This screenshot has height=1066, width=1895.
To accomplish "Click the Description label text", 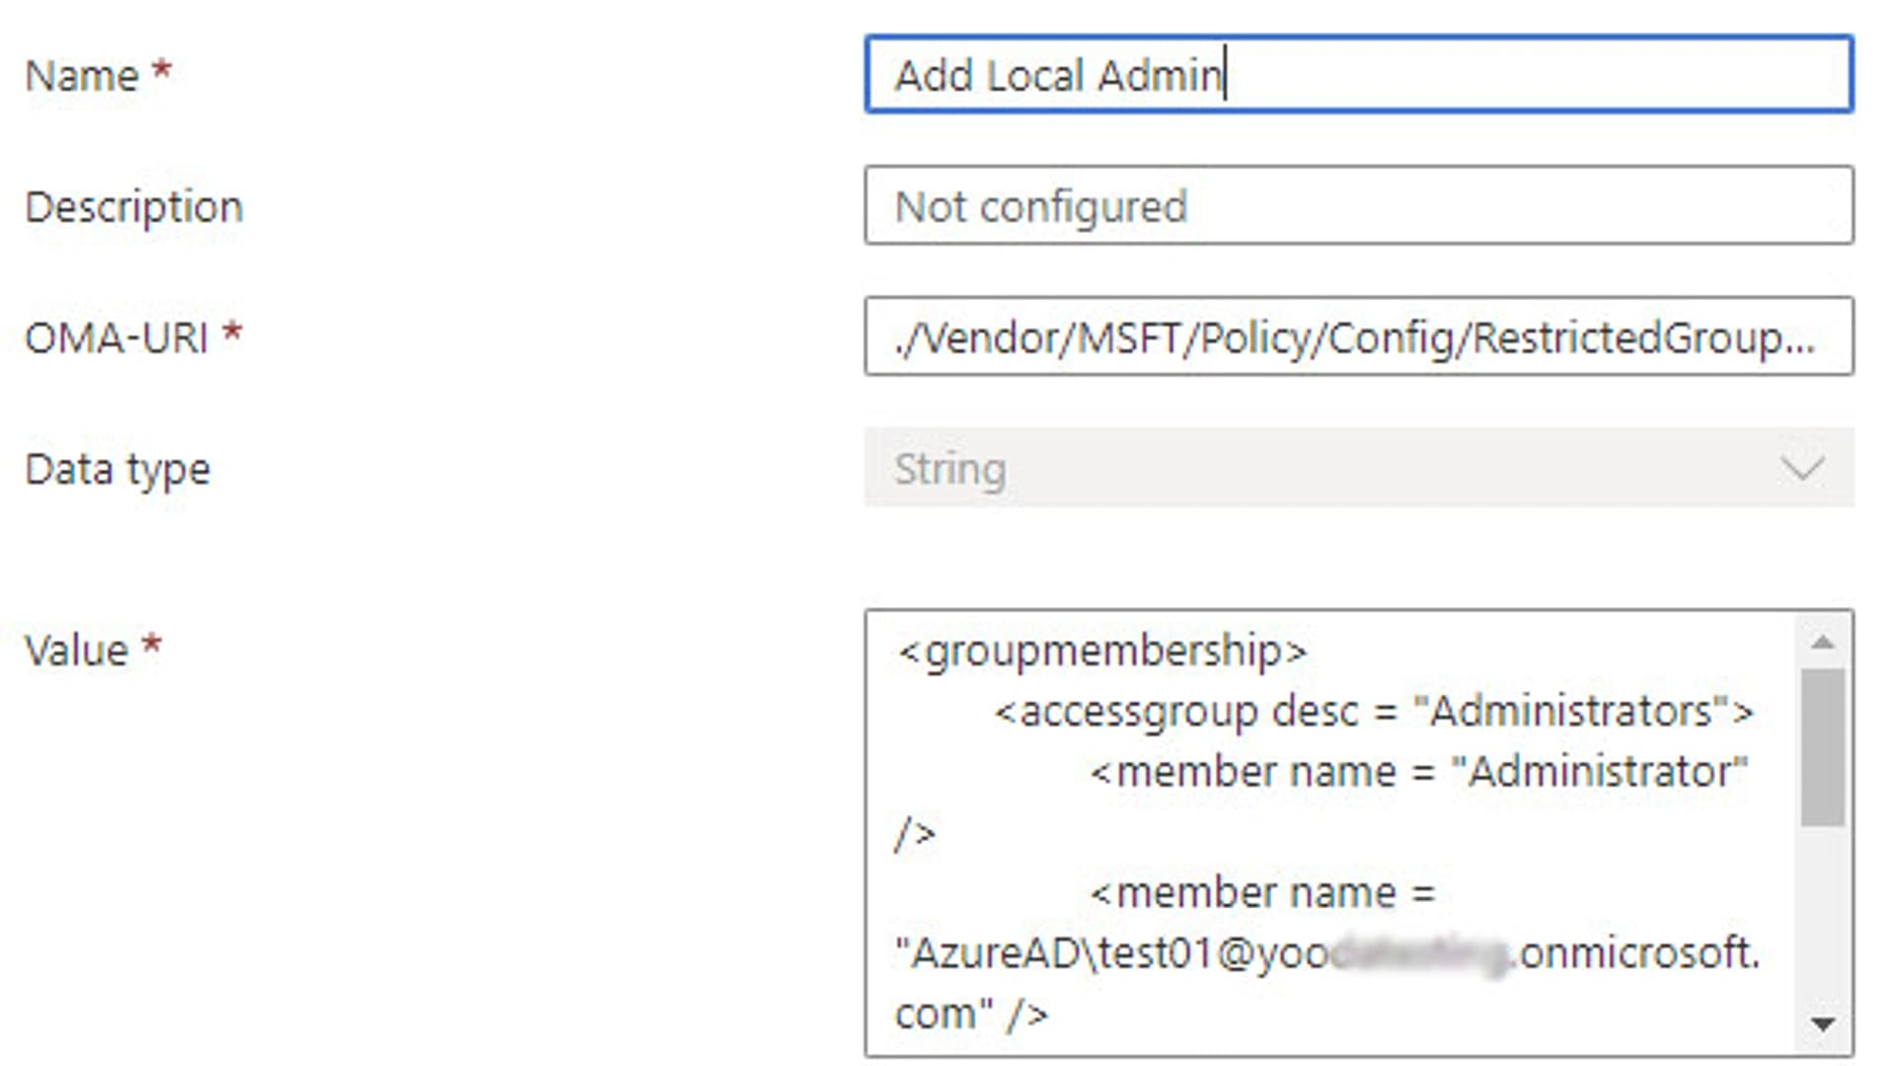I will point(134,207).
